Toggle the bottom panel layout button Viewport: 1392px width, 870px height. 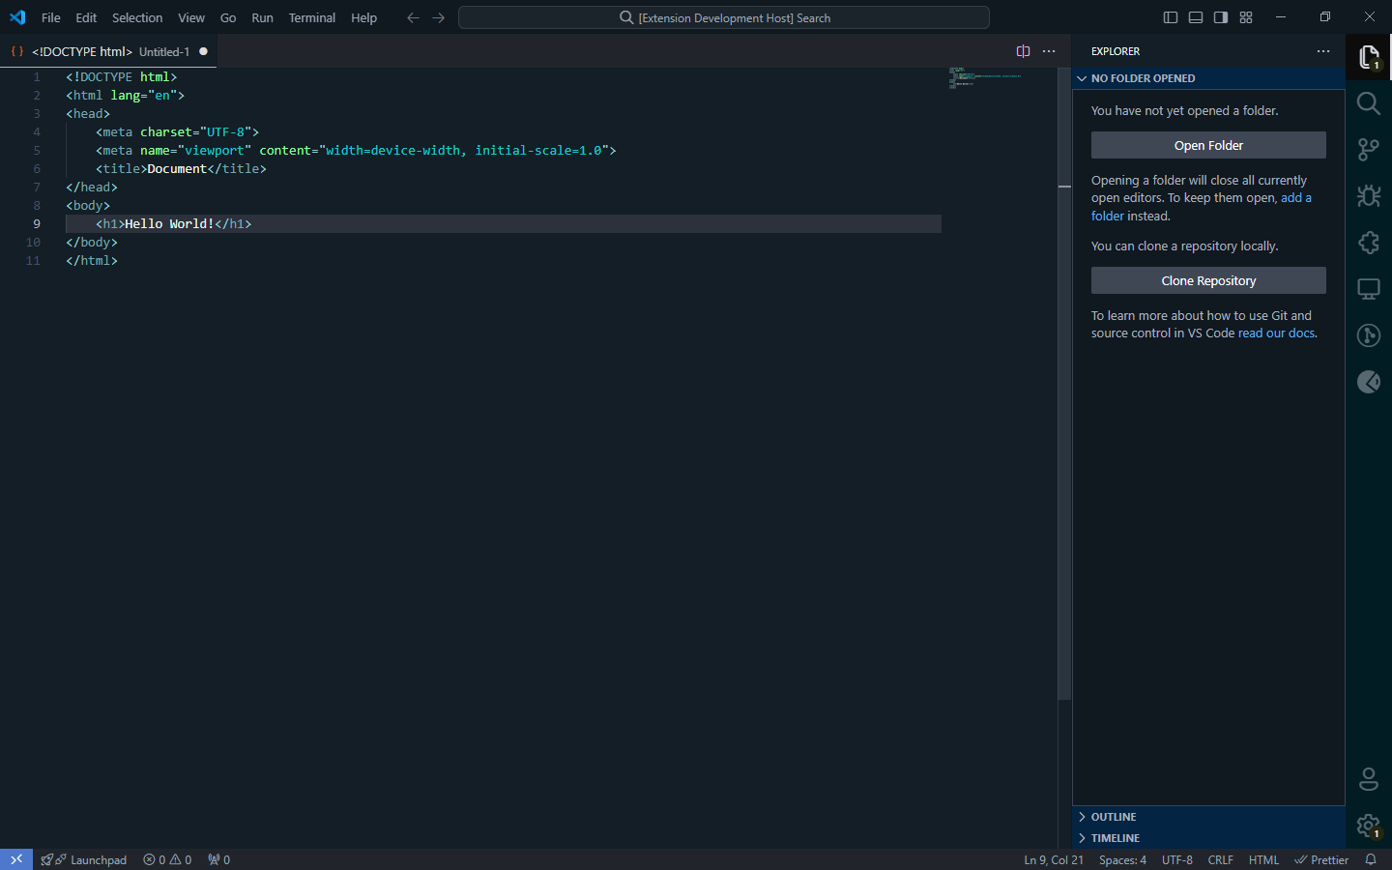[x=1196, y=17]
